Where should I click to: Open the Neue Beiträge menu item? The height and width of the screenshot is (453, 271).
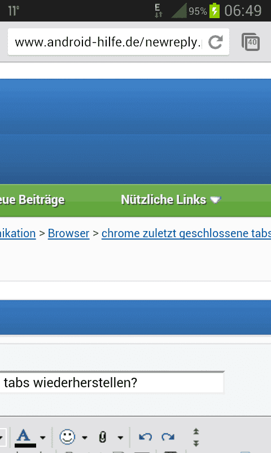[32, 200]
